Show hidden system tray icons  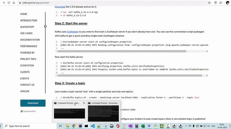click(x=186, y=126)
